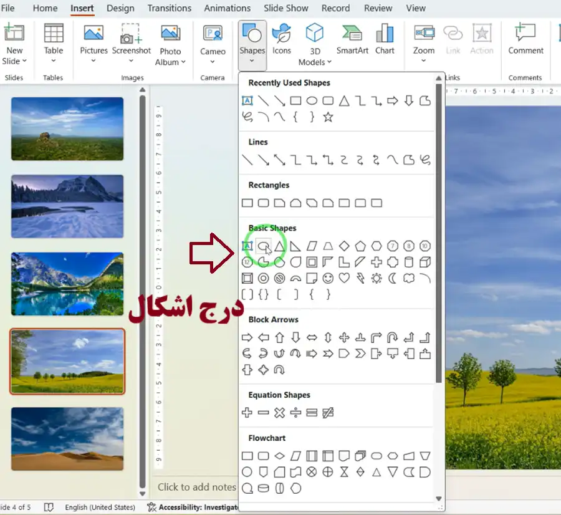Open the Transitions tab
This screenshot has height=515, width=561.
click(169, 8)
